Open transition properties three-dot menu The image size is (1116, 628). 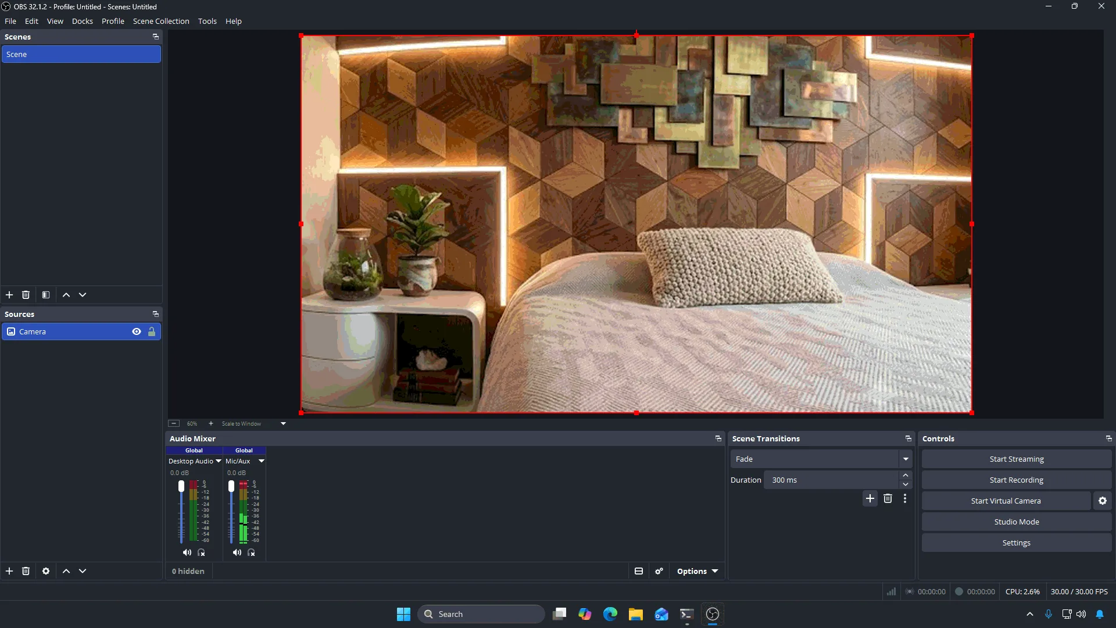905,498
